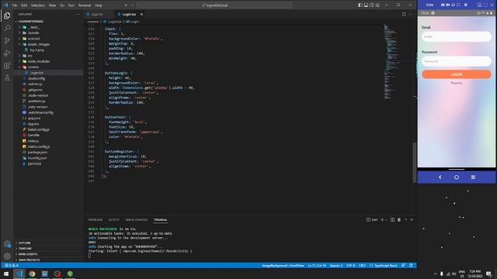
Task: Open the Source Control view
Action: (x=7, y=40)
